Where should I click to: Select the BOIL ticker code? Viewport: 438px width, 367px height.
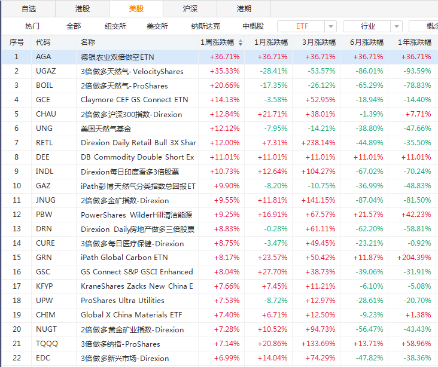(x=44, y=85)
